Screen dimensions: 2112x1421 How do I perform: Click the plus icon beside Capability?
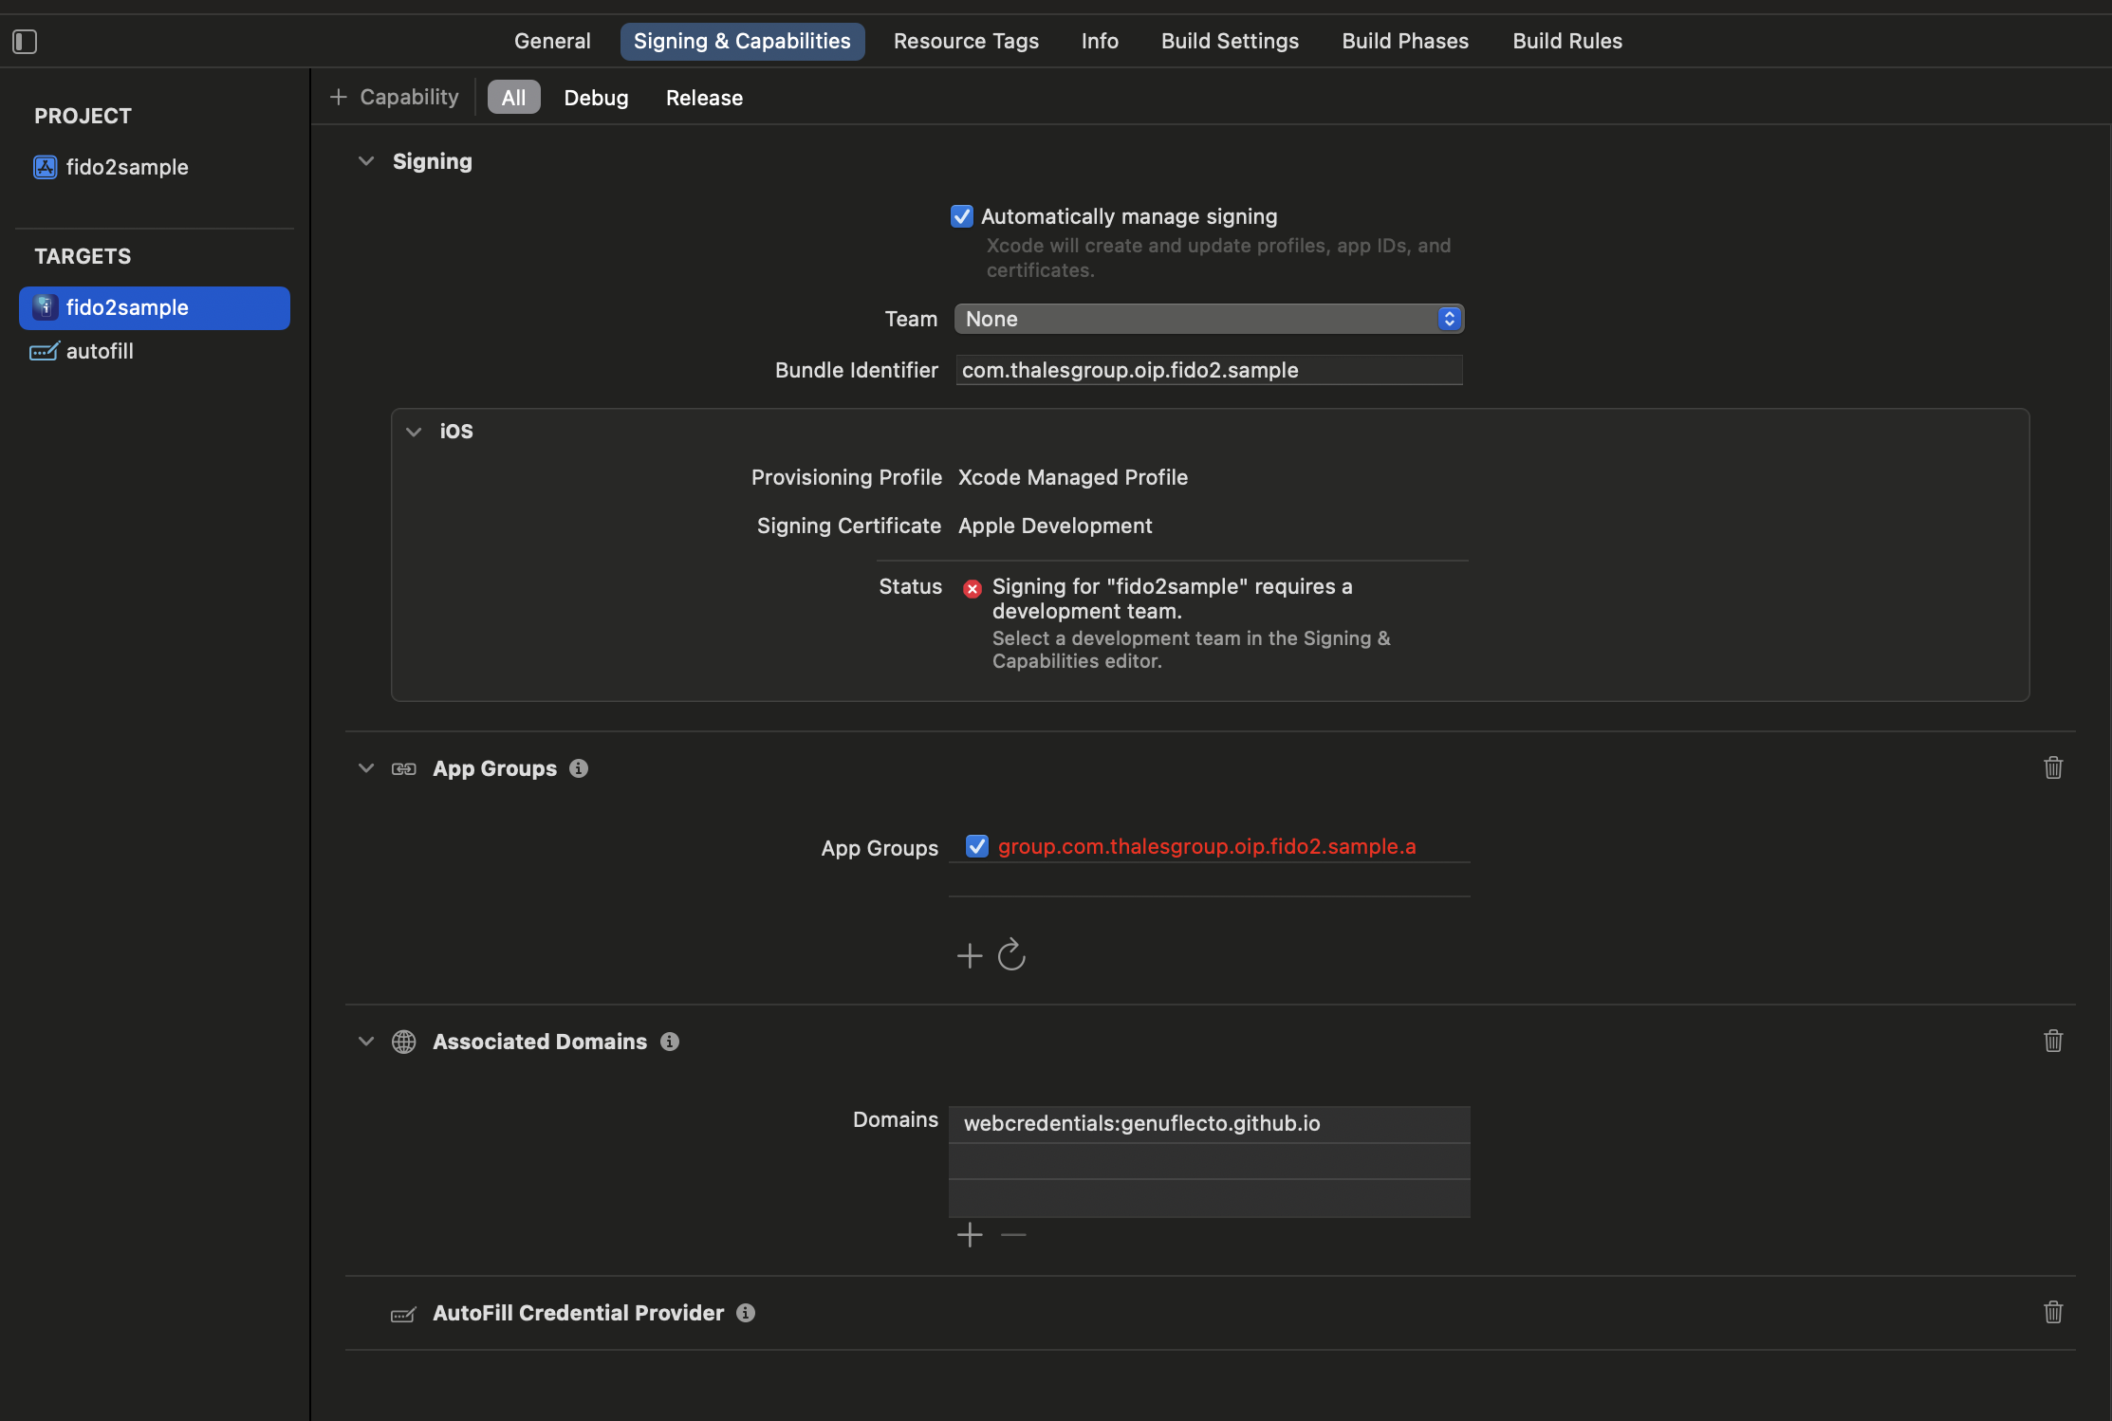[x=338, y=97]
